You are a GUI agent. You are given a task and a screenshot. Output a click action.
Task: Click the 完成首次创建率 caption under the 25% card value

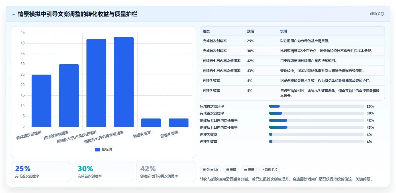coord(27,176)
